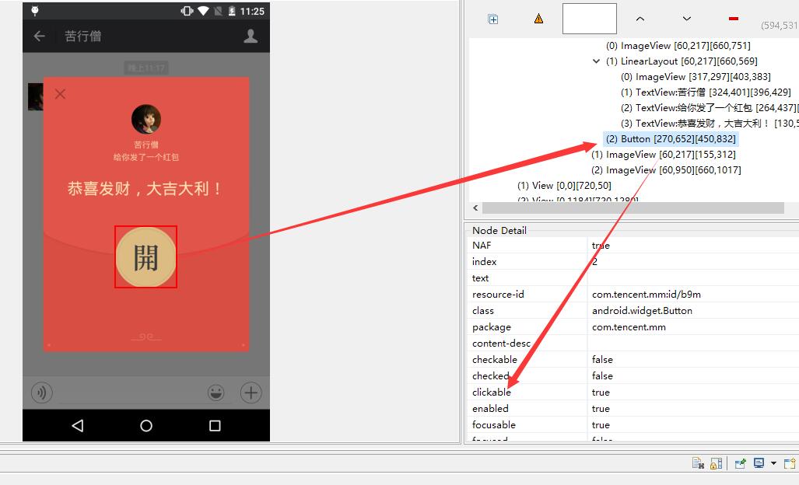Click the index property row
This screenshot has height=485, width=799.
click(x=633, y=262)
